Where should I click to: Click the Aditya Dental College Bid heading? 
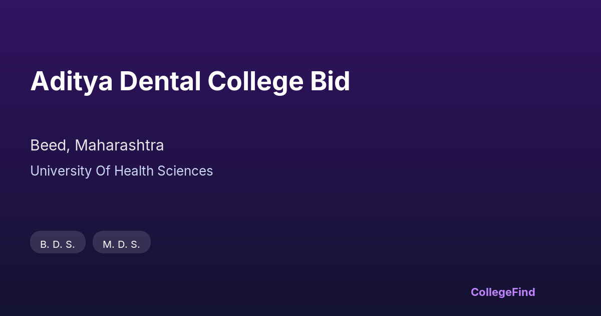190,81
